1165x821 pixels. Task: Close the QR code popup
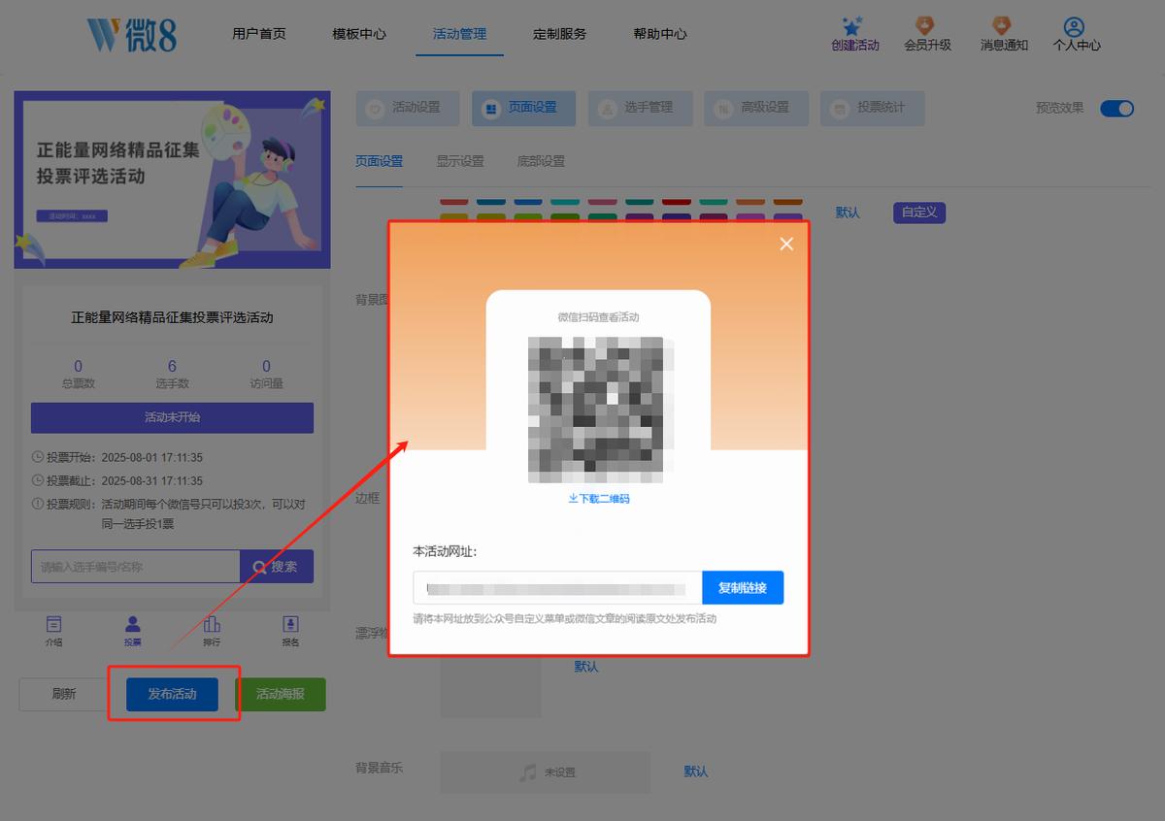pyautogui.click(x=786, y=244)
